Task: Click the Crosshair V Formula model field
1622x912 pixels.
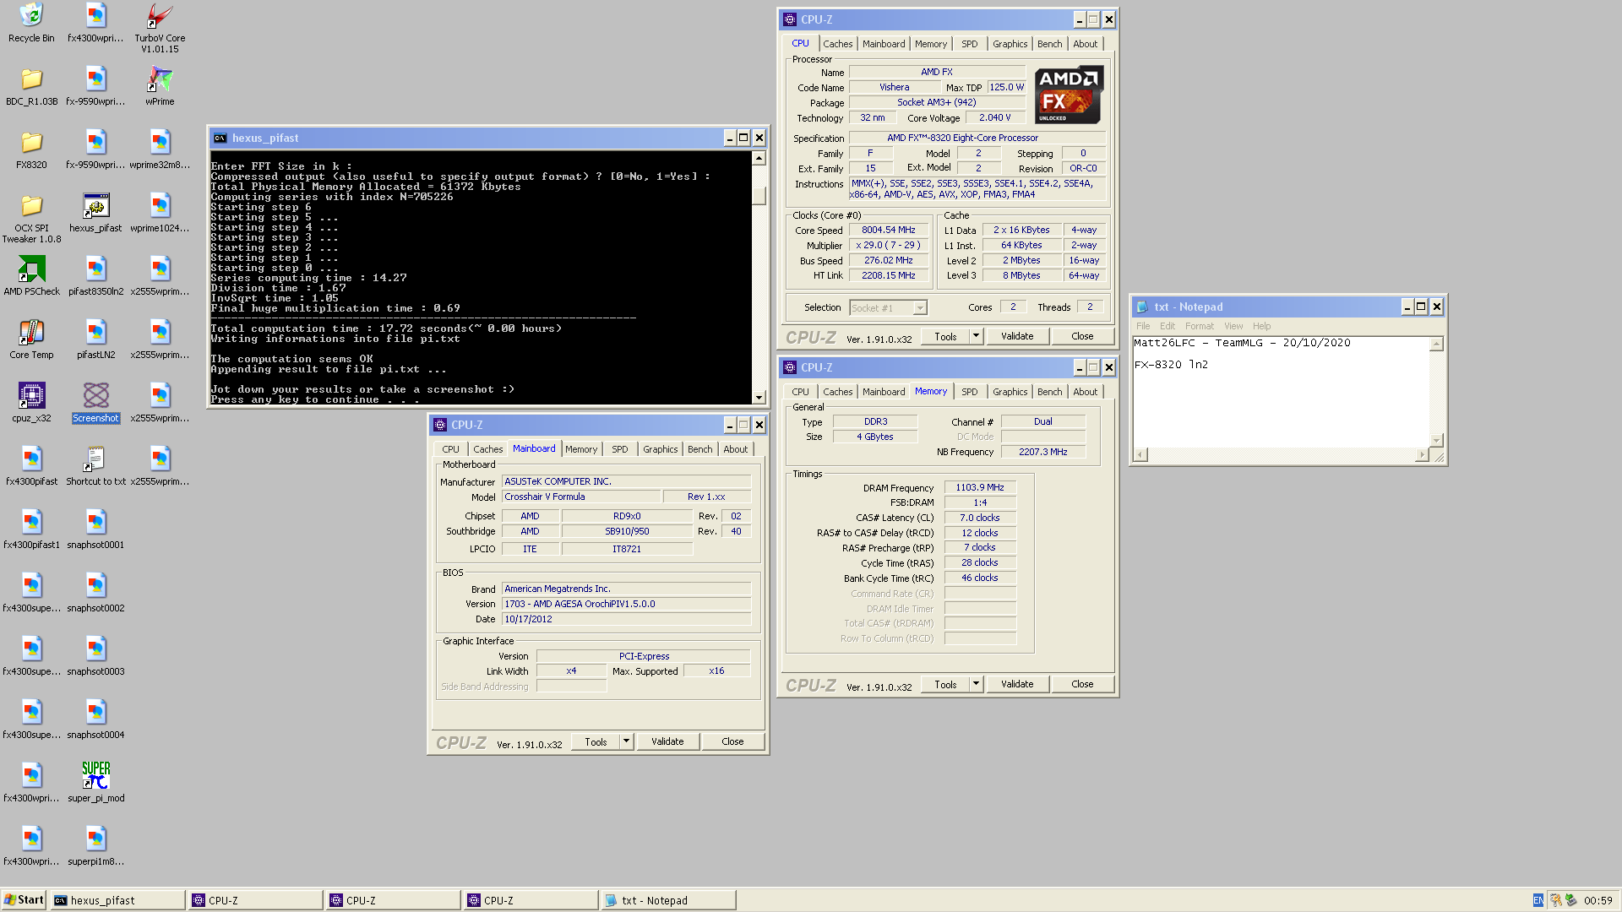Action: [x=580, y=497]
